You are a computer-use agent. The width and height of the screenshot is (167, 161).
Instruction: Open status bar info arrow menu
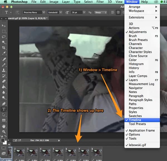click(59, 140)
